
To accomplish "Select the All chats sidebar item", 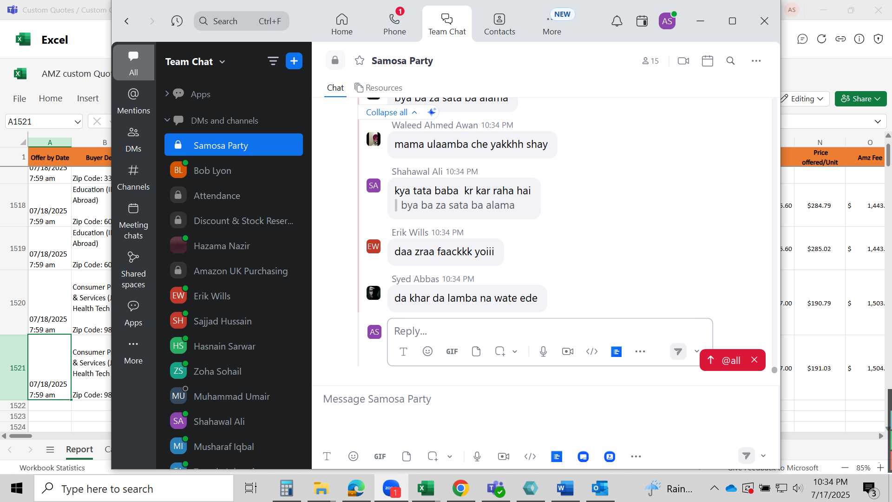I will [x=133, y=63].
